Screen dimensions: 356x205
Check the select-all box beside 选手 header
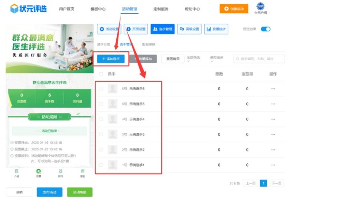(101, 74)
